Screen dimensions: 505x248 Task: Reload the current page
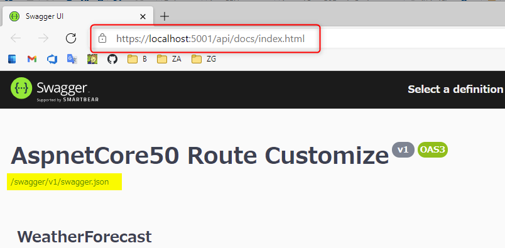[71, 38]
